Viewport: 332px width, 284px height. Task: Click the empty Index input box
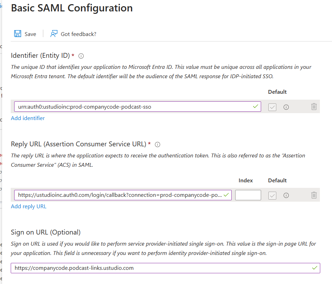(x=248, y=195)
